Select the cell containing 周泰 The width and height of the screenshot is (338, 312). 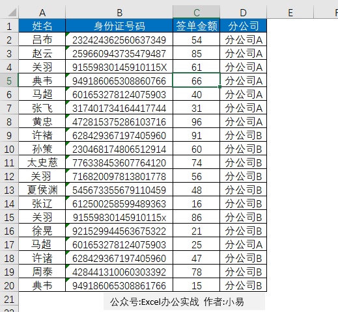pyautogui.click(x=42, y=272)
